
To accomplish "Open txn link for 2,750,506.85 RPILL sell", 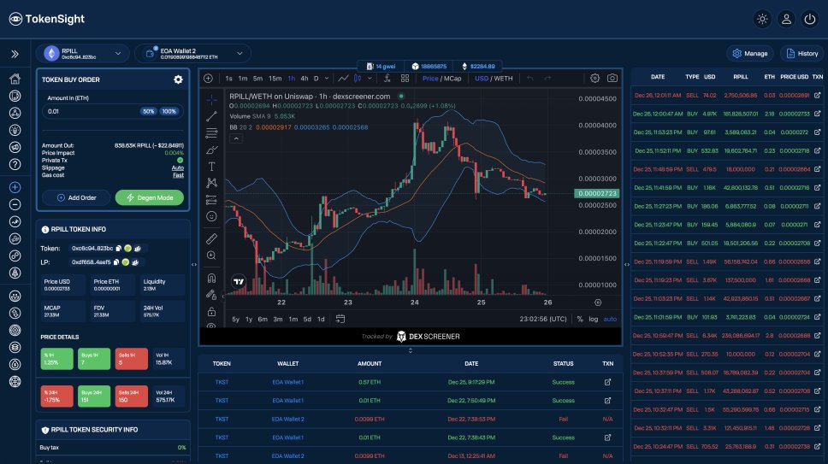I will [x=817, y=96].
